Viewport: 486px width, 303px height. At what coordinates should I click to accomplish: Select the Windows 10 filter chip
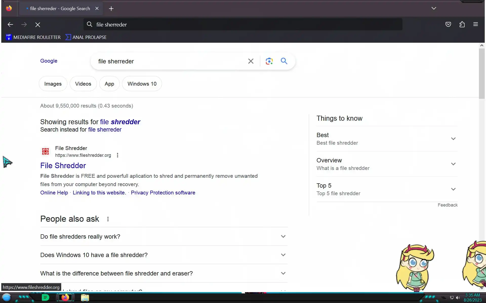[x=142, y=84]
